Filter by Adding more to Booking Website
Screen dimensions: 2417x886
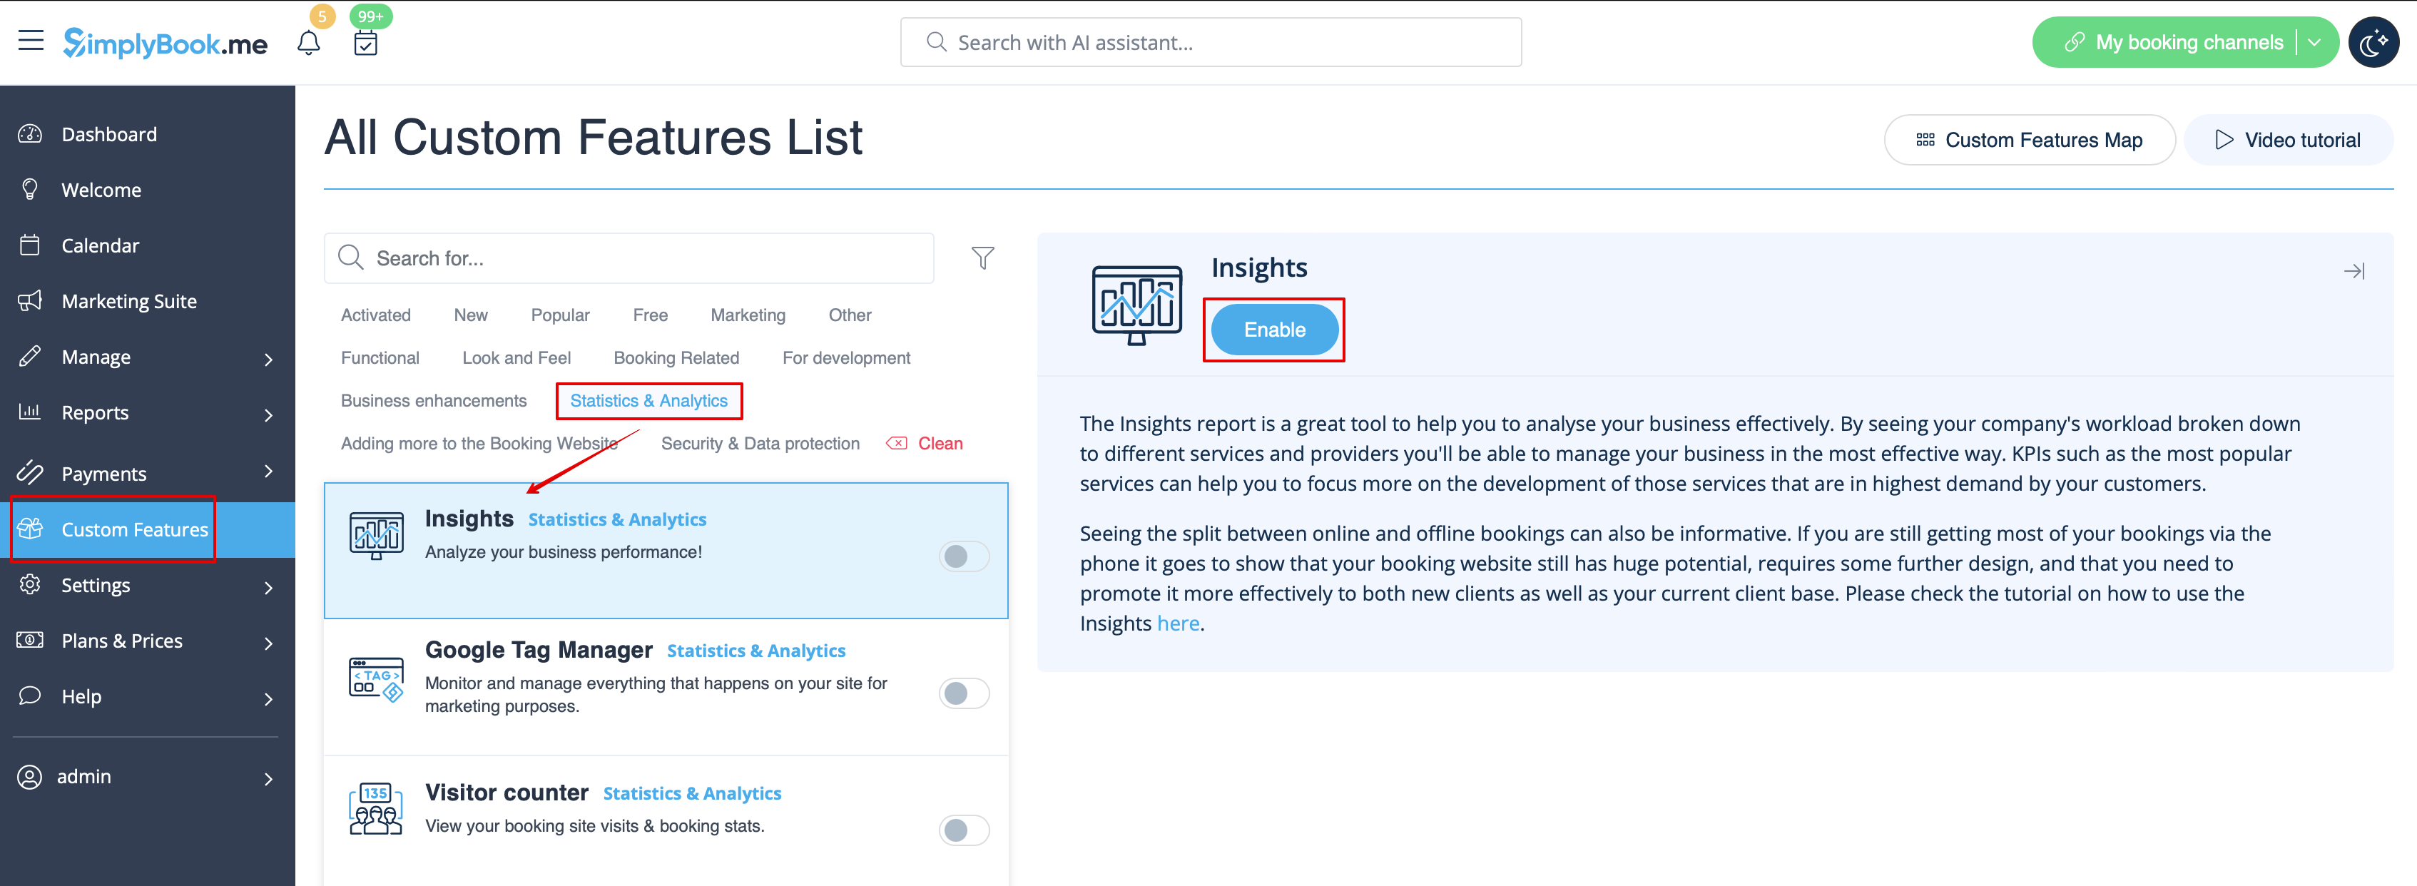pyautogui.click(x=479, y=444)
